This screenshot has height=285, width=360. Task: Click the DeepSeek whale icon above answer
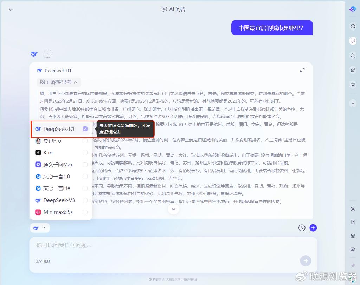pyautogui.click(x=34, y=54)
